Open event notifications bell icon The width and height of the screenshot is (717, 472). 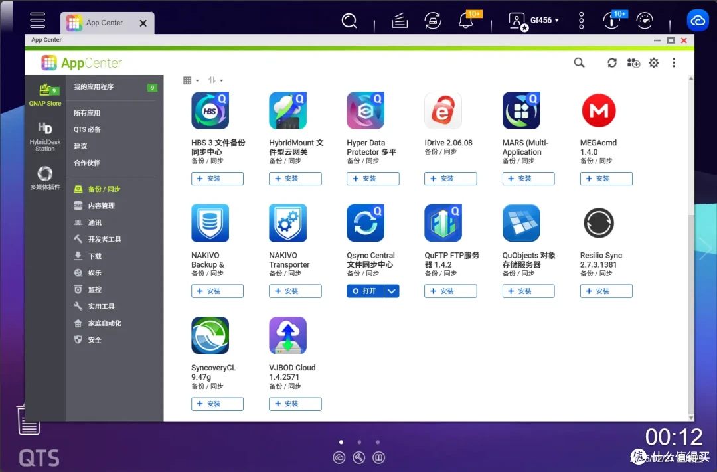tap(466, 21)
